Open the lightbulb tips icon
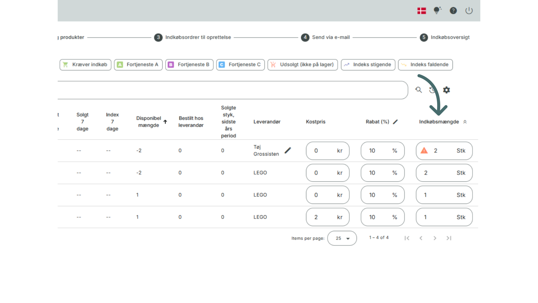Screen dimensions: 538x303 (x=437, y=10)
